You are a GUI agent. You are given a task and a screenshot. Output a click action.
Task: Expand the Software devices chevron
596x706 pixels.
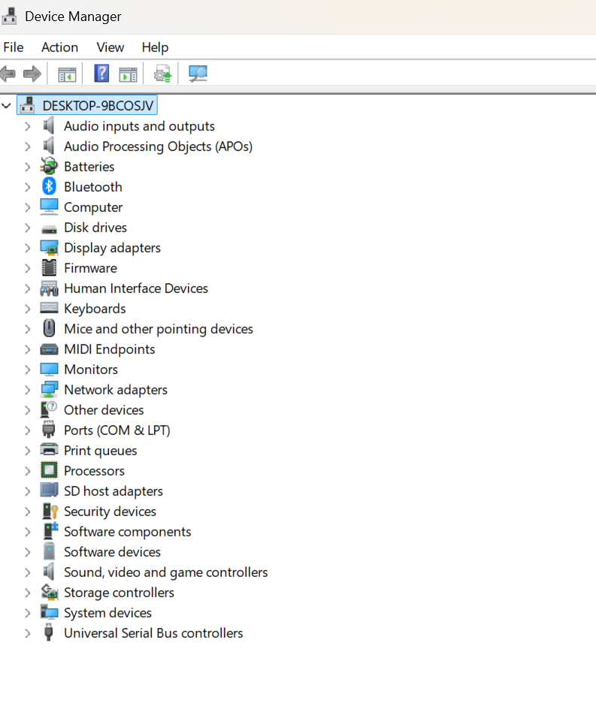coord(28,551)
